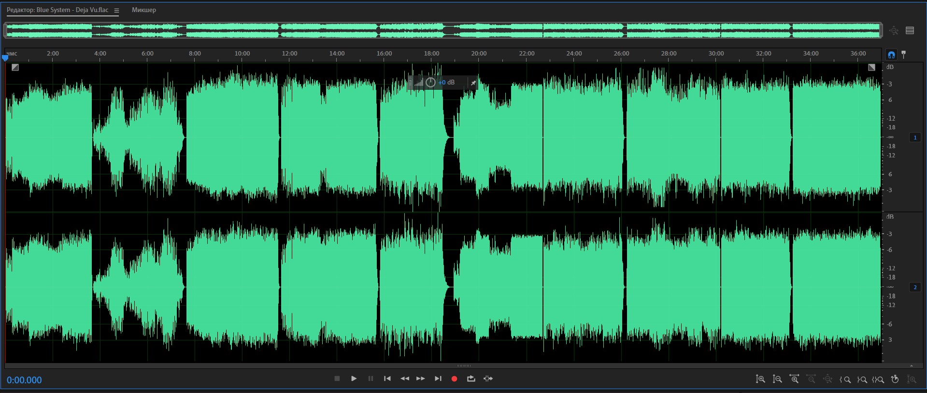Open editor panel menu next to Deja Vu.flac

pos(116,11)
